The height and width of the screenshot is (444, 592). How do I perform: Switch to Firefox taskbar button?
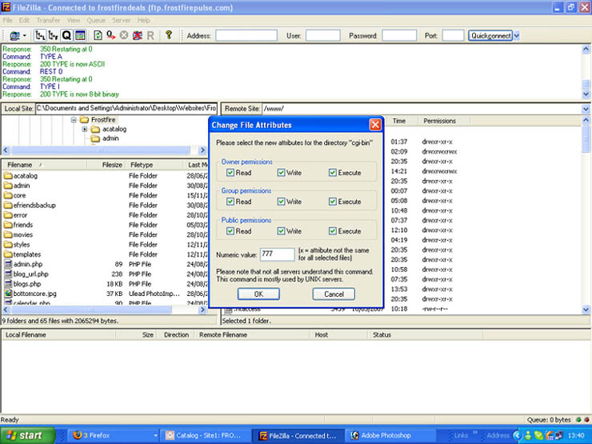pyautogui.click(x=114, y=435)
